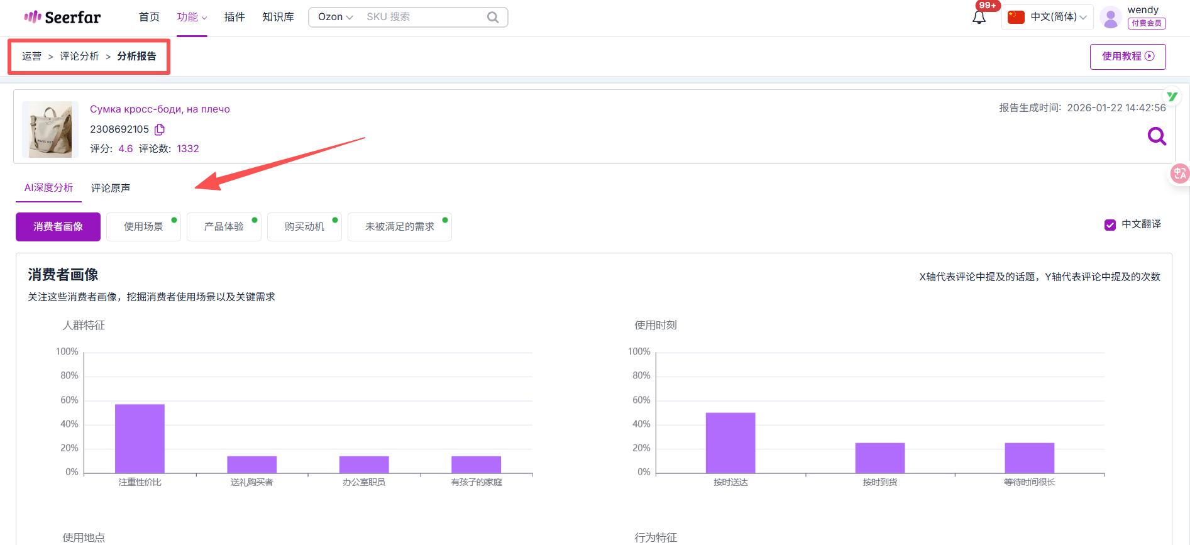Open the Сумка кросс-боди product link

coord(160,109)
